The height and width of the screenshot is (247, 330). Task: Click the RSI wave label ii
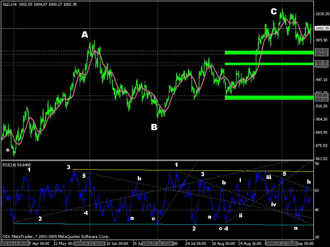240,215
